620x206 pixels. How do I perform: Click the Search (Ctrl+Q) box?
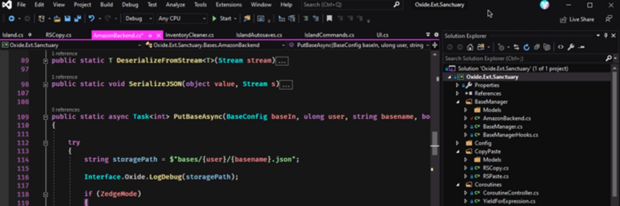coord(351,5)
